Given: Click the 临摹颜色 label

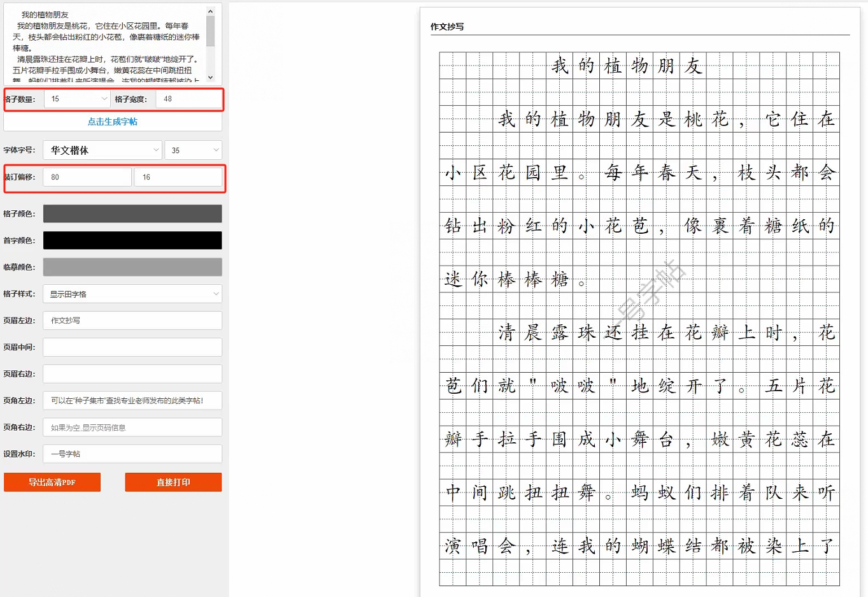Looking at the screenshot, I should point(19,268).
